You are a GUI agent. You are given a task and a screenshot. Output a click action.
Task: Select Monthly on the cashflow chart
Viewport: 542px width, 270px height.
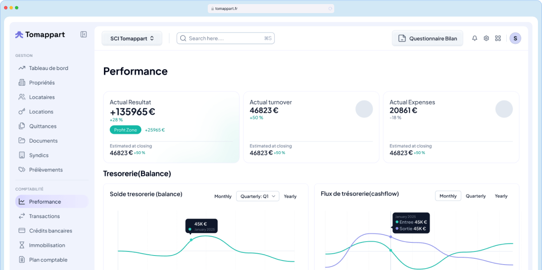point(448,196)
